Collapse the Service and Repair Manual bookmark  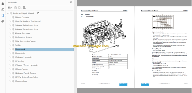[x=8, y=13]
